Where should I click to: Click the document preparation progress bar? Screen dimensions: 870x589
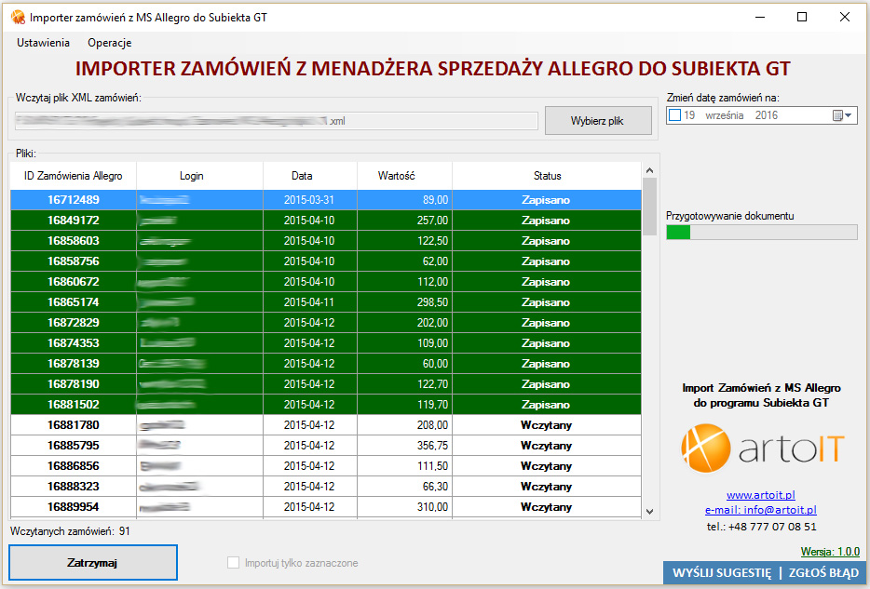(761, 232)
